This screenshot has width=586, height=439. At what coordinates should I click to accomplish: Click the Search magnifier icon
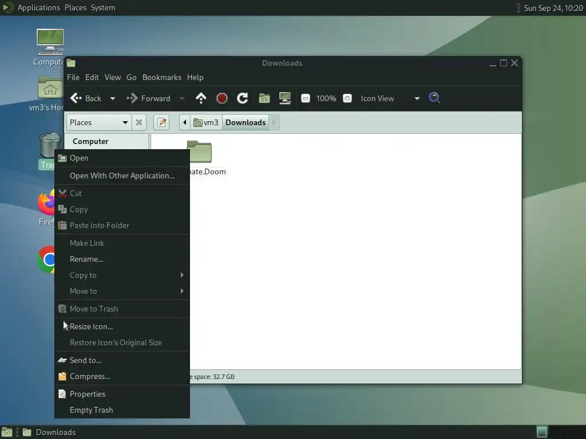(x=434, y=98)
